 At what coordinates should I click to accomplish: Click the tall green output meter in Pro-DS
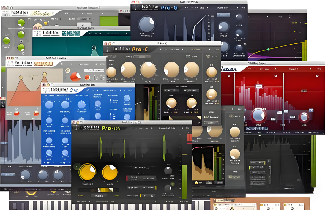(184, 182)
